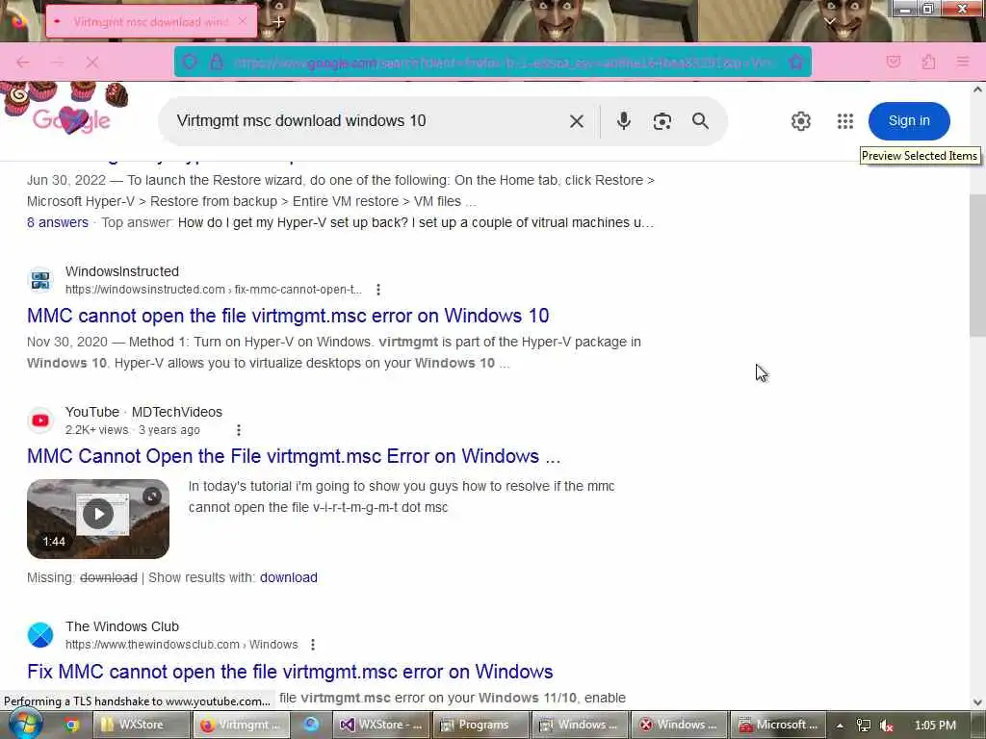Click the Google holiday logo
The image size is (986, 739).
(x=71, y=119)
